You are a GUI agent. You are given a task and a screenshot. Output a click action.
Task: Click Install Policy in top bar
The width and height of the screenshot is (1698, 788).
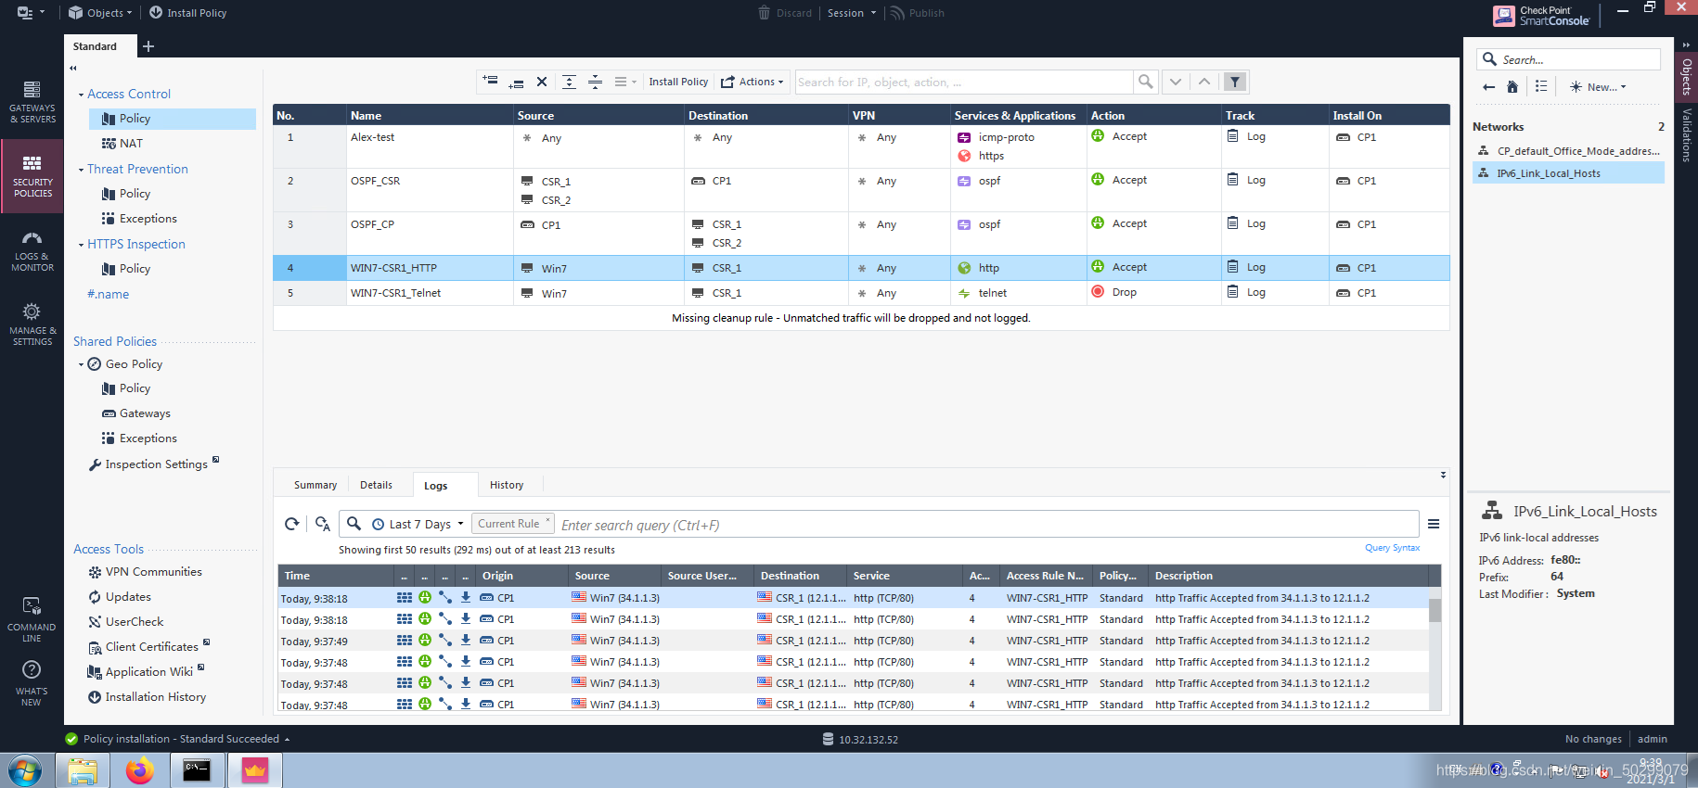click(187, 13)
